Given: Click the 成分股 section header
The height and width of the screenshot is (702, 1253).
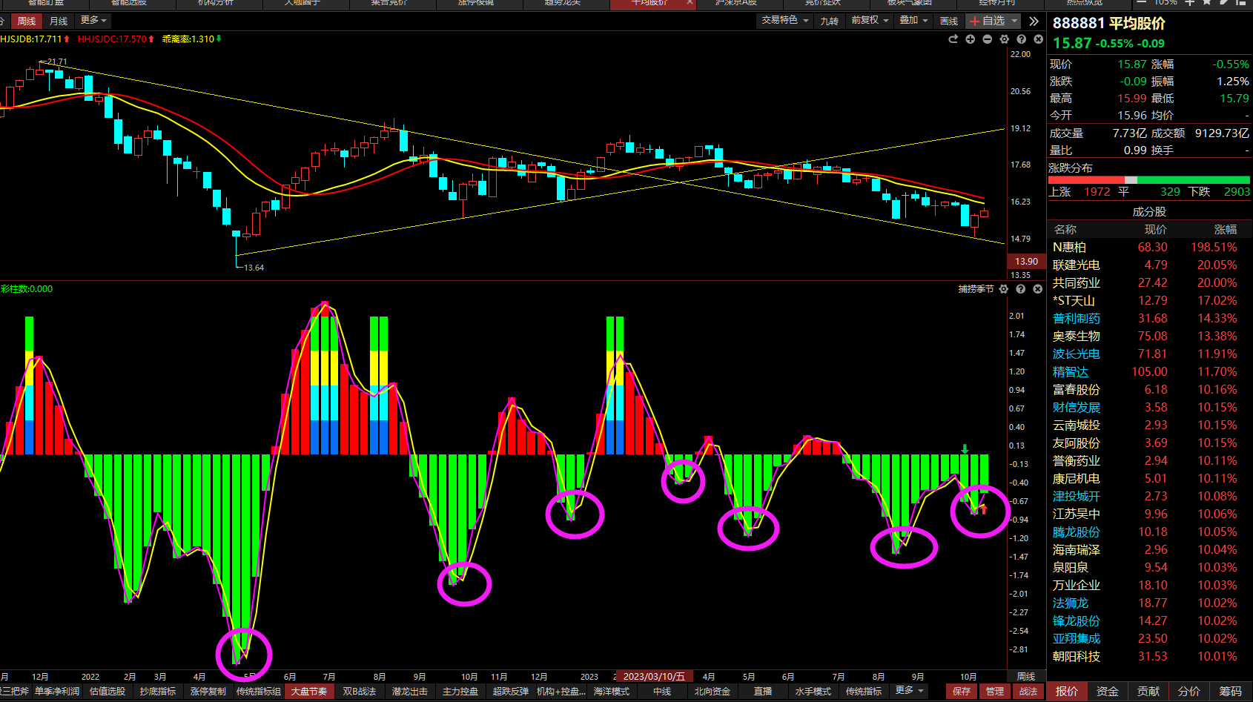Looking at the screenshot, I should (x=1149, y=211).
